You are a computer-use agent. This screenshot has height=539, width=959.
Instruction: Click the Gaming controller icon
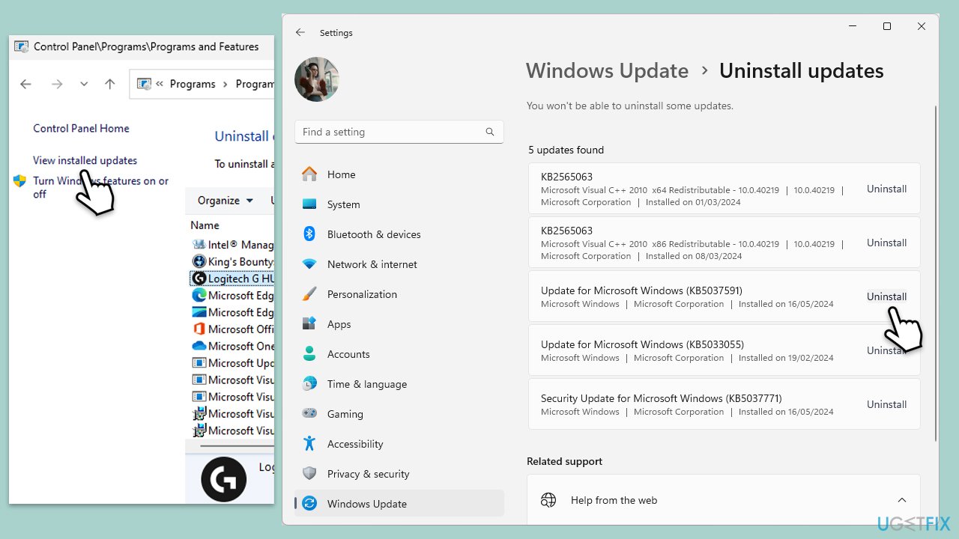[x=309, y=413]
